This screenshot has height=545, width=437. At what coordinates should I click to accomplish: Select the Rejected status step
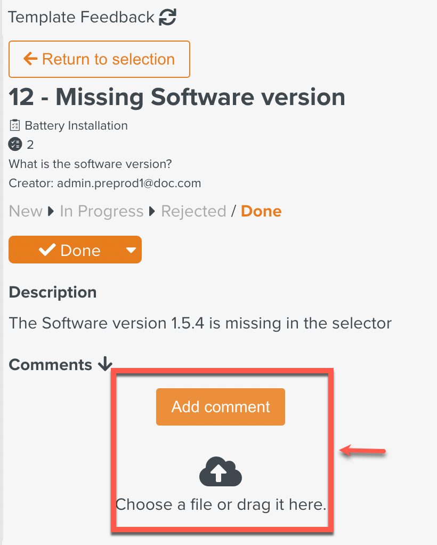(193, 211)
